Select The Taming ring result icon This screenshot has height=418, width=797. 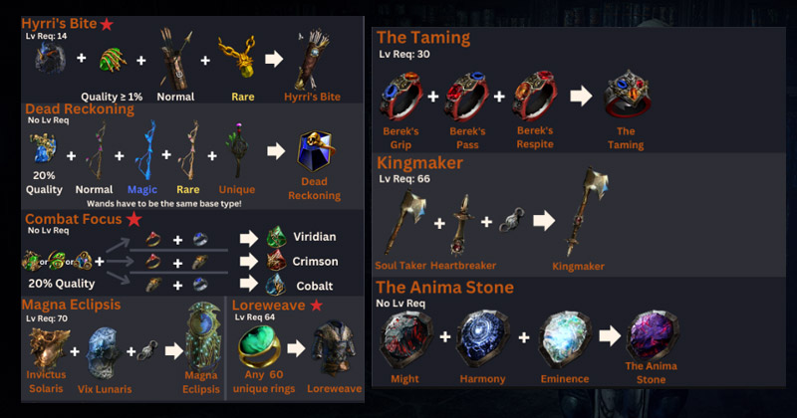[x=626, y=95]
